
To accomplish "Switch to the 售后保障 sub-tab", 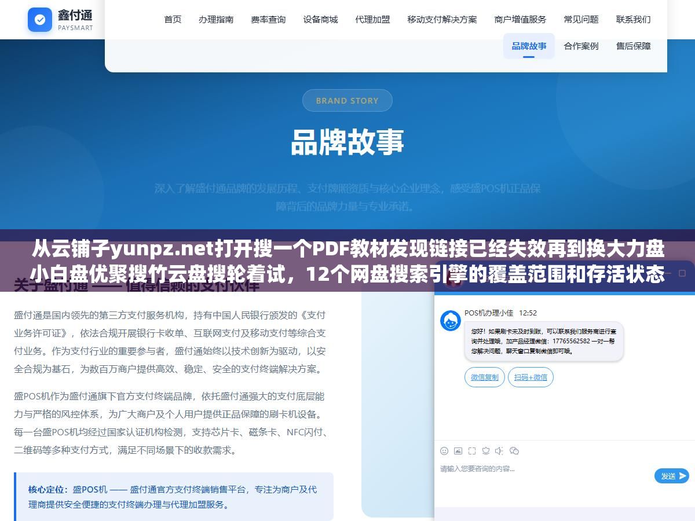I will [633, 46].
